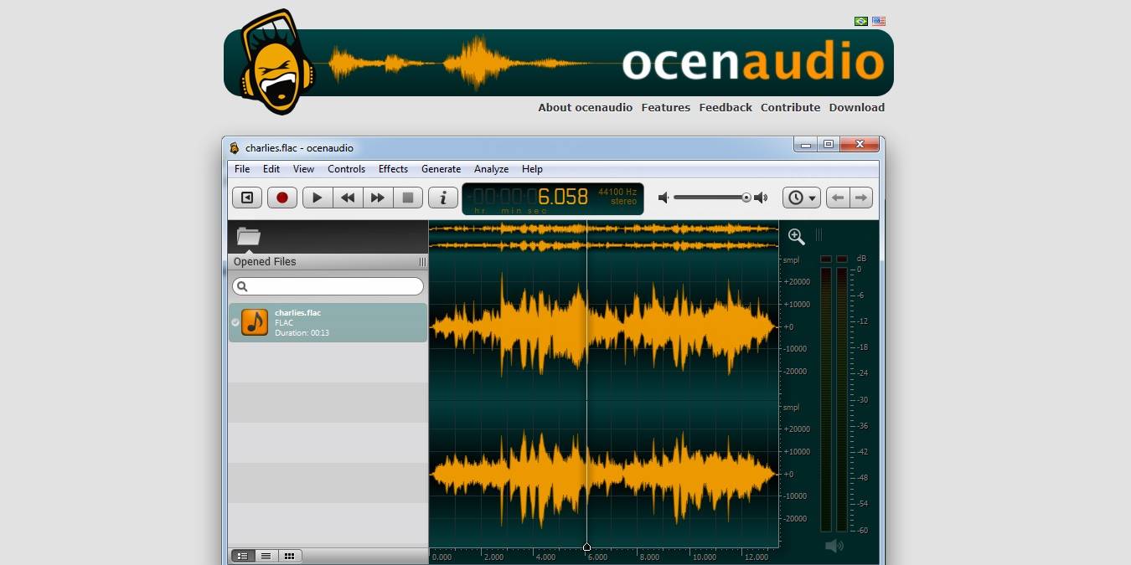Switch Opened Files to compact list view
The image size is (1131, 565).
click(x=266, y=556)
